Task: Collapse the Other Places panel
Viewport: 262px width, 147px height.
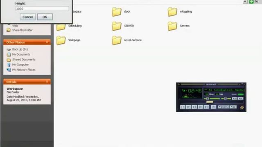Action: point(47,42)
